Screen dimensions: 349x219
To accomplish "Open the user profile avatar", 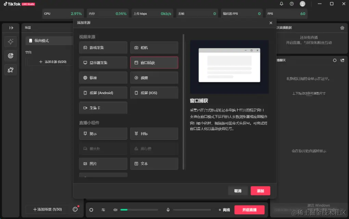I will click(302, 4).
